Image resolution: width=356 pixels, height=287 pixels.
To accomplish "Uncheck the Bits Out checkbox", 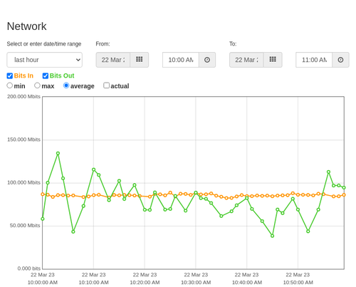I will click(46, 75).
